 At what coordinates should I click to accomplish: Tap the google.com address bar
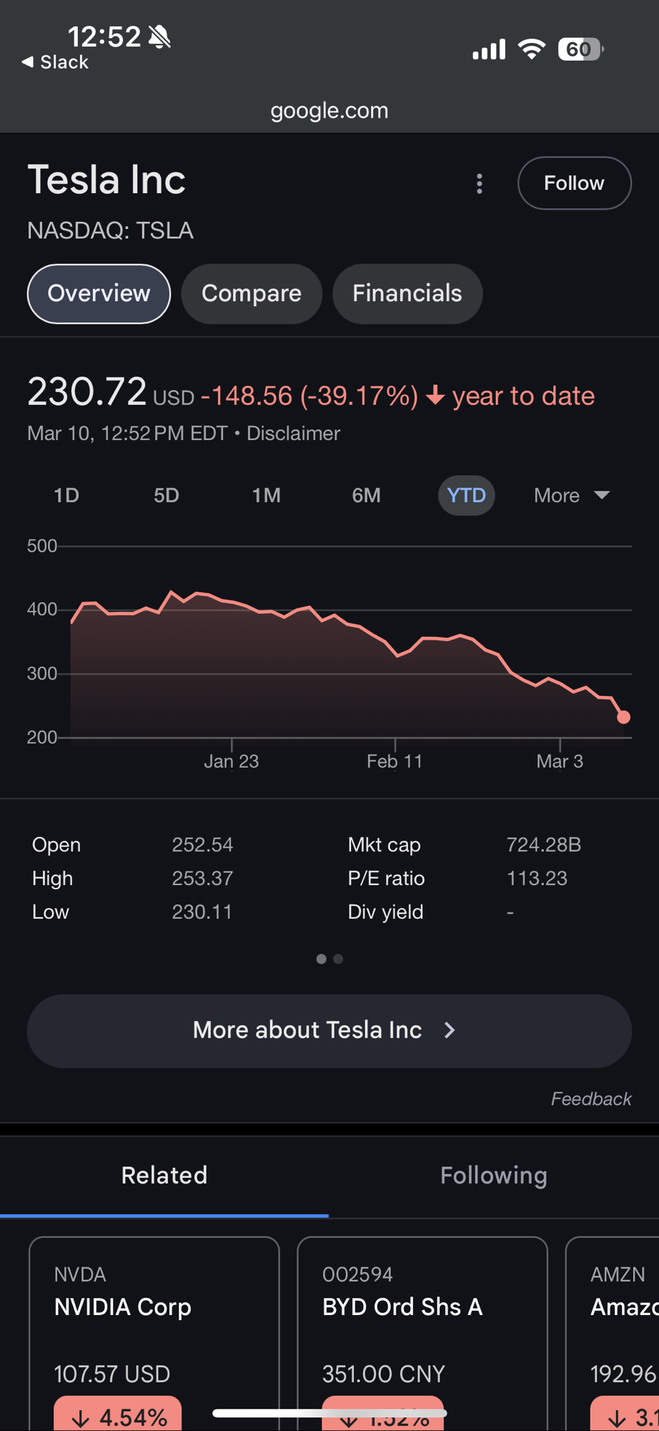(329, 110)
